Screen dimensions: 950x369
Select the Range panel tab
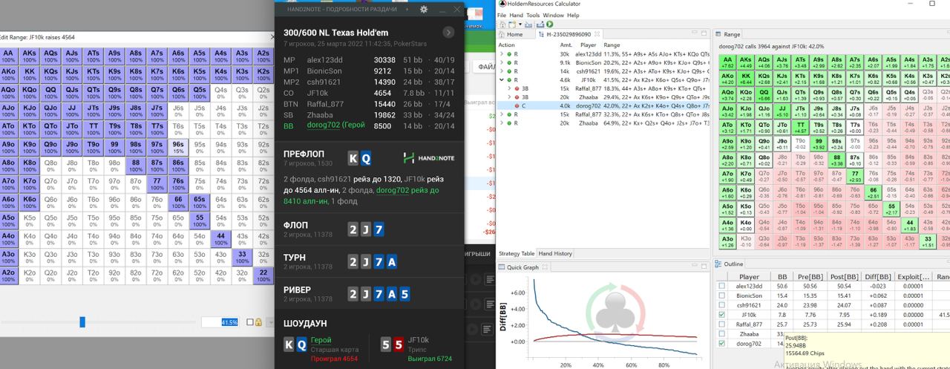pyautogui.click(x=728, y=34)
